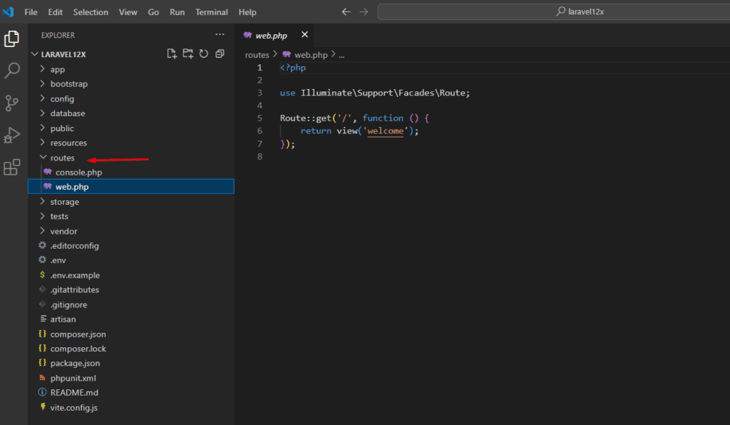Viewport: 730px width, 425px height.
Task: Collapse the routes folder
Action: coord(62,158)
